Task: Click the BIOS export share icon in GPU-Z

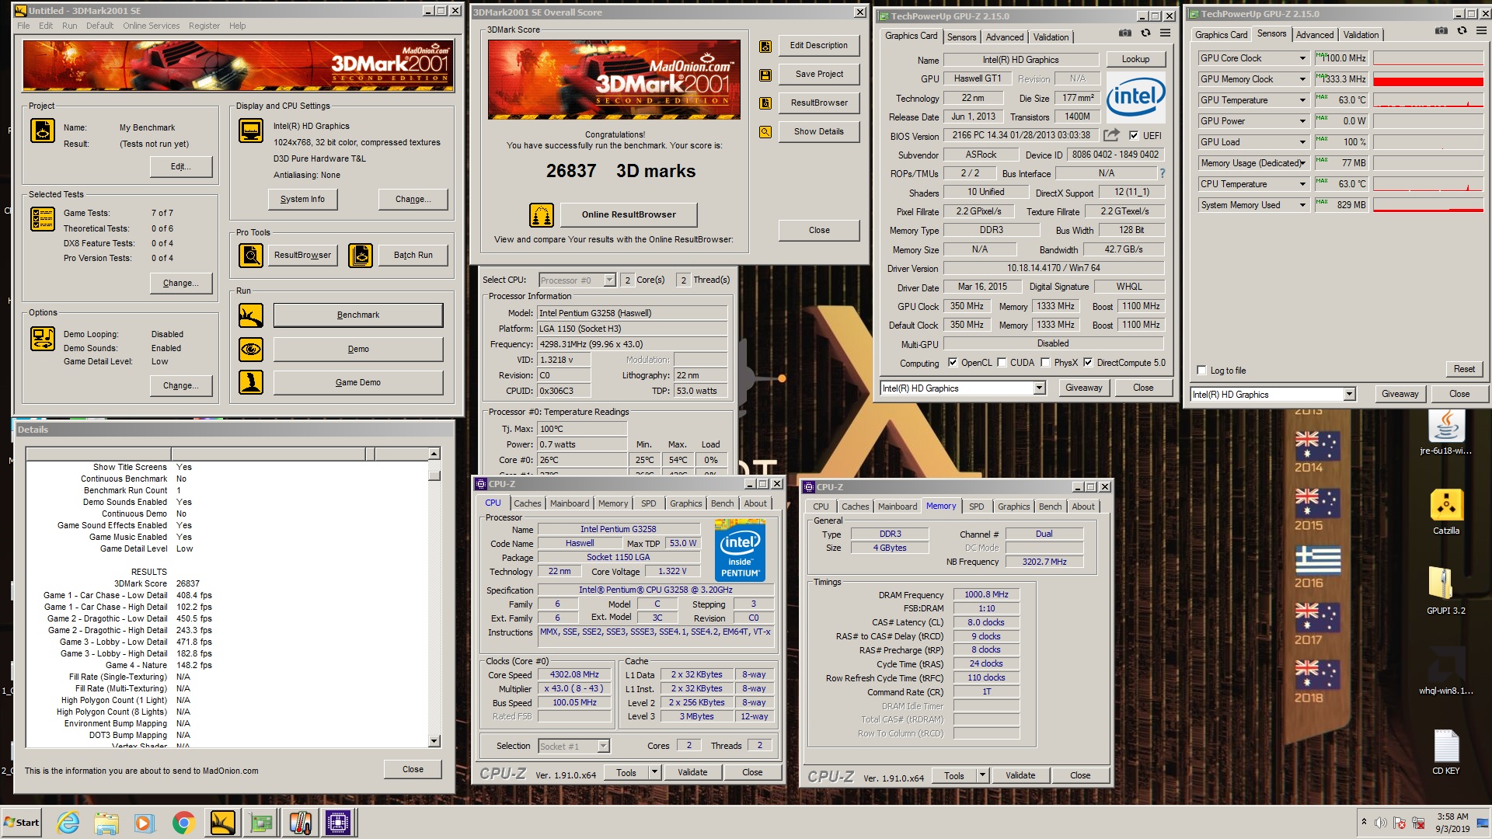Action: 1112,135
